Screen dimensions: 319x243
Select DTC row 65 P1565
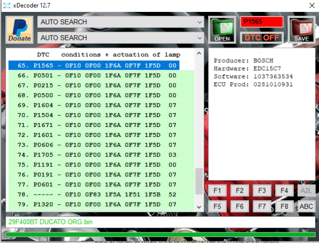point(94,65)
